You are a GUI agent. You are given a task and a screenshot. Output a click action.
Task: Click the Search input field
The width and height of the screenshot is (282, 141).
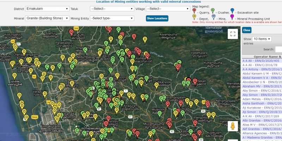[278, 49]
